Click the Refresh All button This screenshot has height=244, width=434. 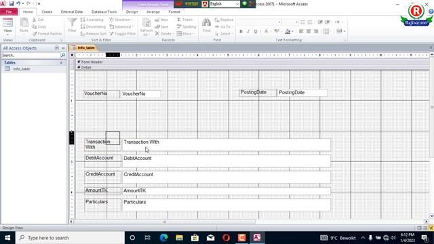click(x=146, y=26)
